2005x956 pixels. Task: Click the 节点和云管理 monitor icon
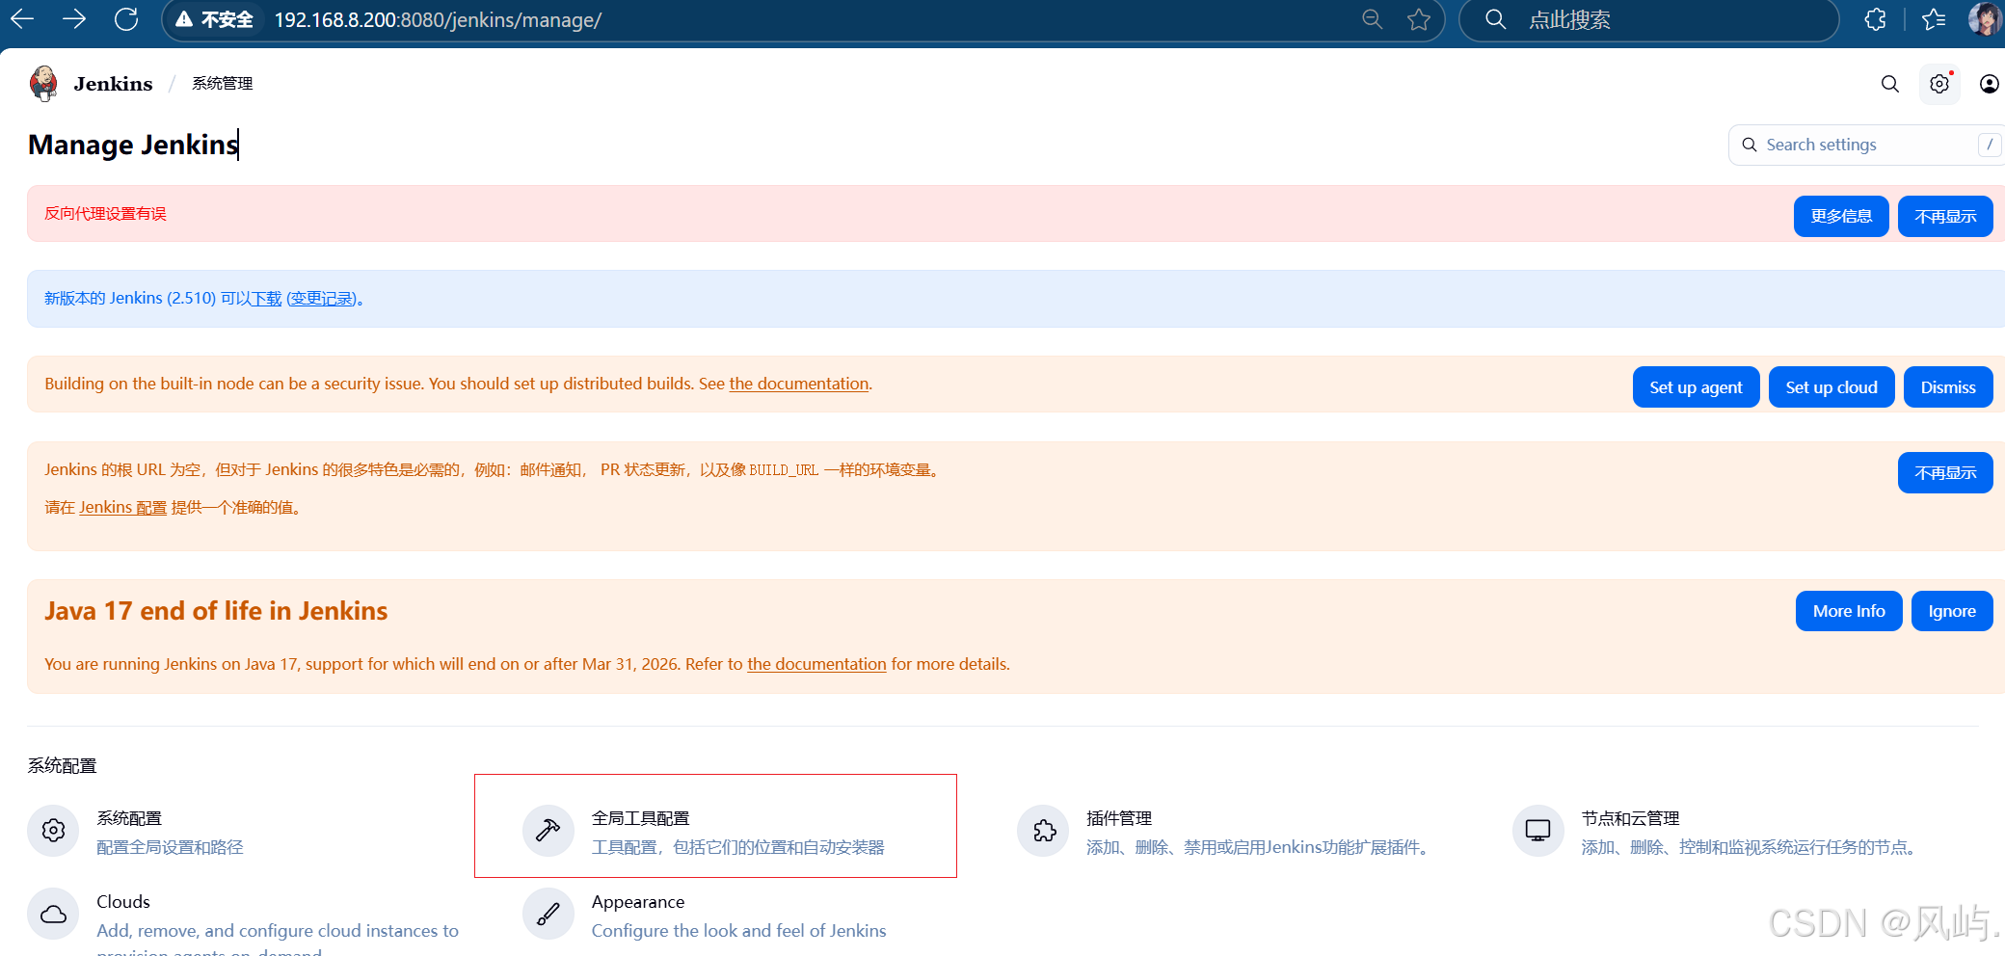pos(1537,831)
